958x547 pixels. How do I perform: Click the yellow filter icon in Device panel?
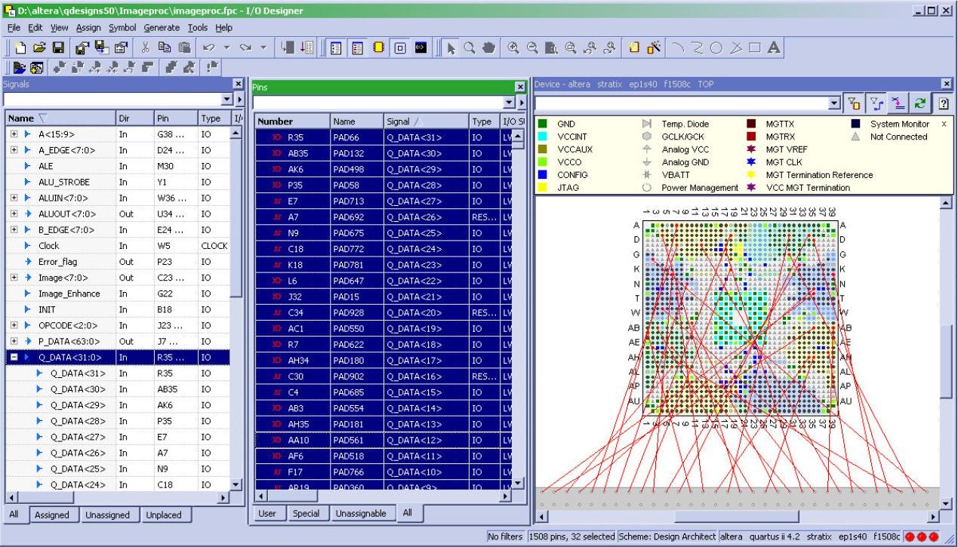(854, 103)
